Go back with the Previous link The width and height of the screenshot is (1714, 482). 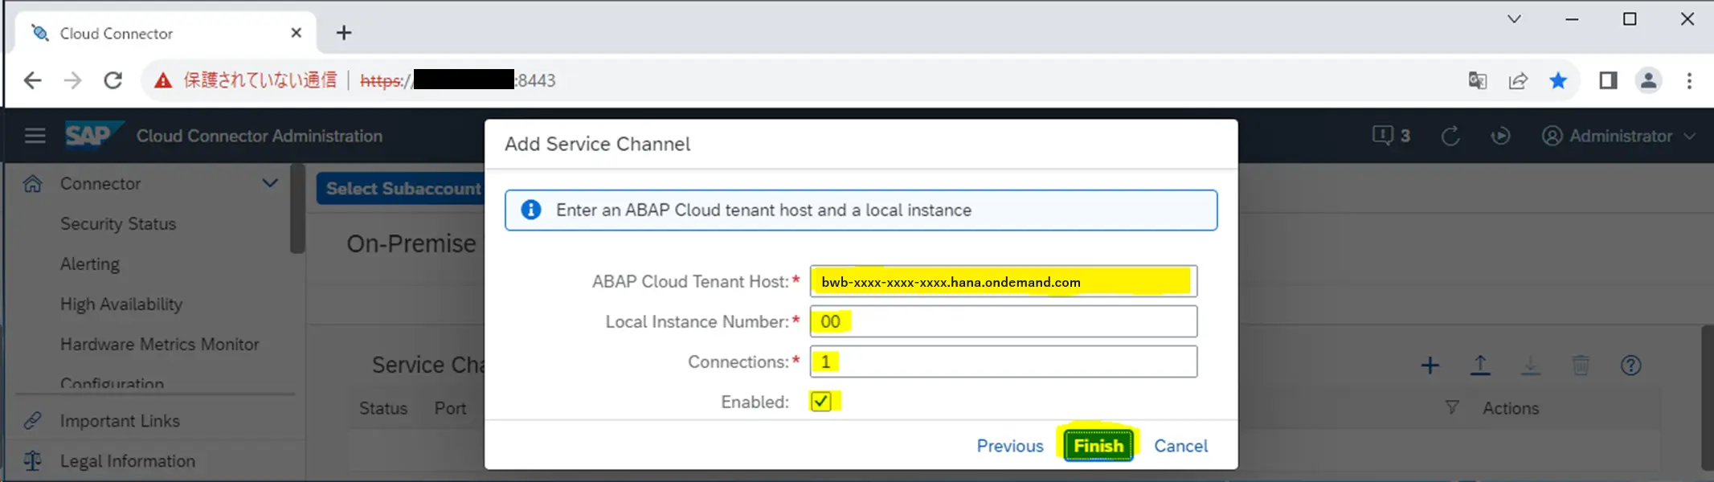[1010, 446]
